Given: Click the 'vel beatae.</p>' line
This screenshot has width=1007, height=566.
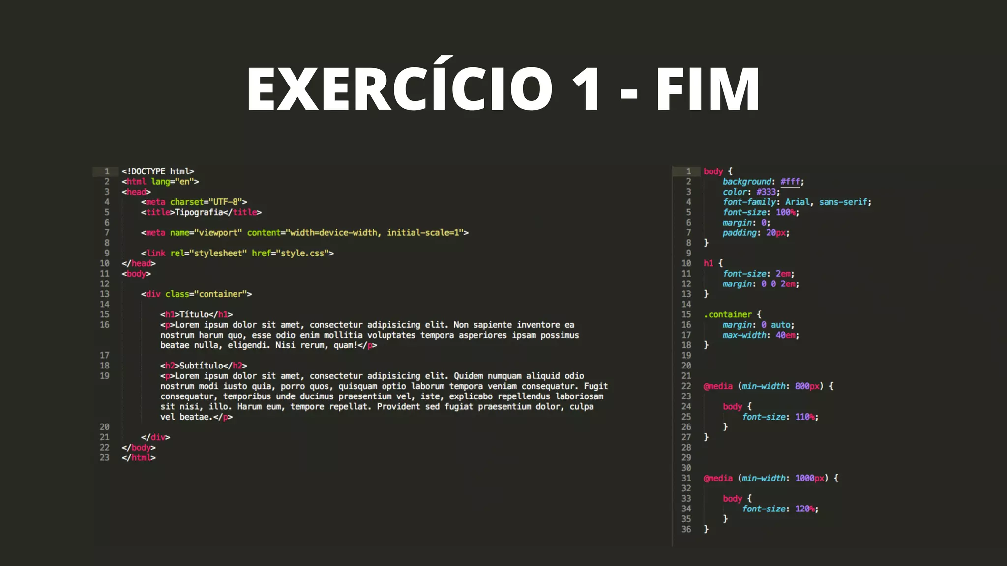Looking at the screenshot, I should tap(196, 417).
